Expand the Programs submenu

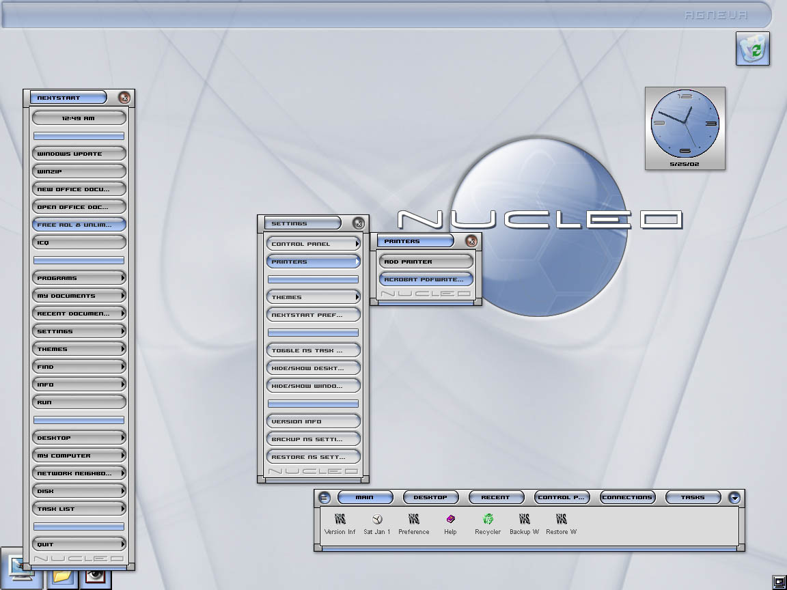pos(79,278)
